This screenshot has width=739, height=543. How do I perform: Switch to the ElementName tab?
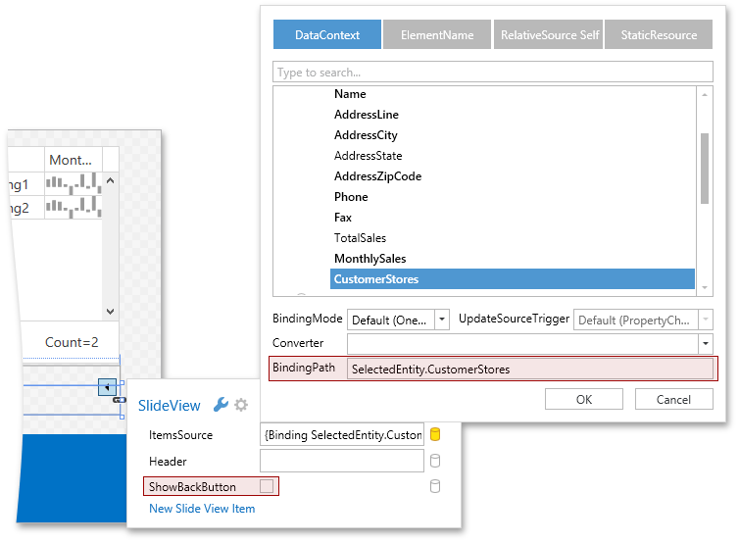click(x=437, y=35)
